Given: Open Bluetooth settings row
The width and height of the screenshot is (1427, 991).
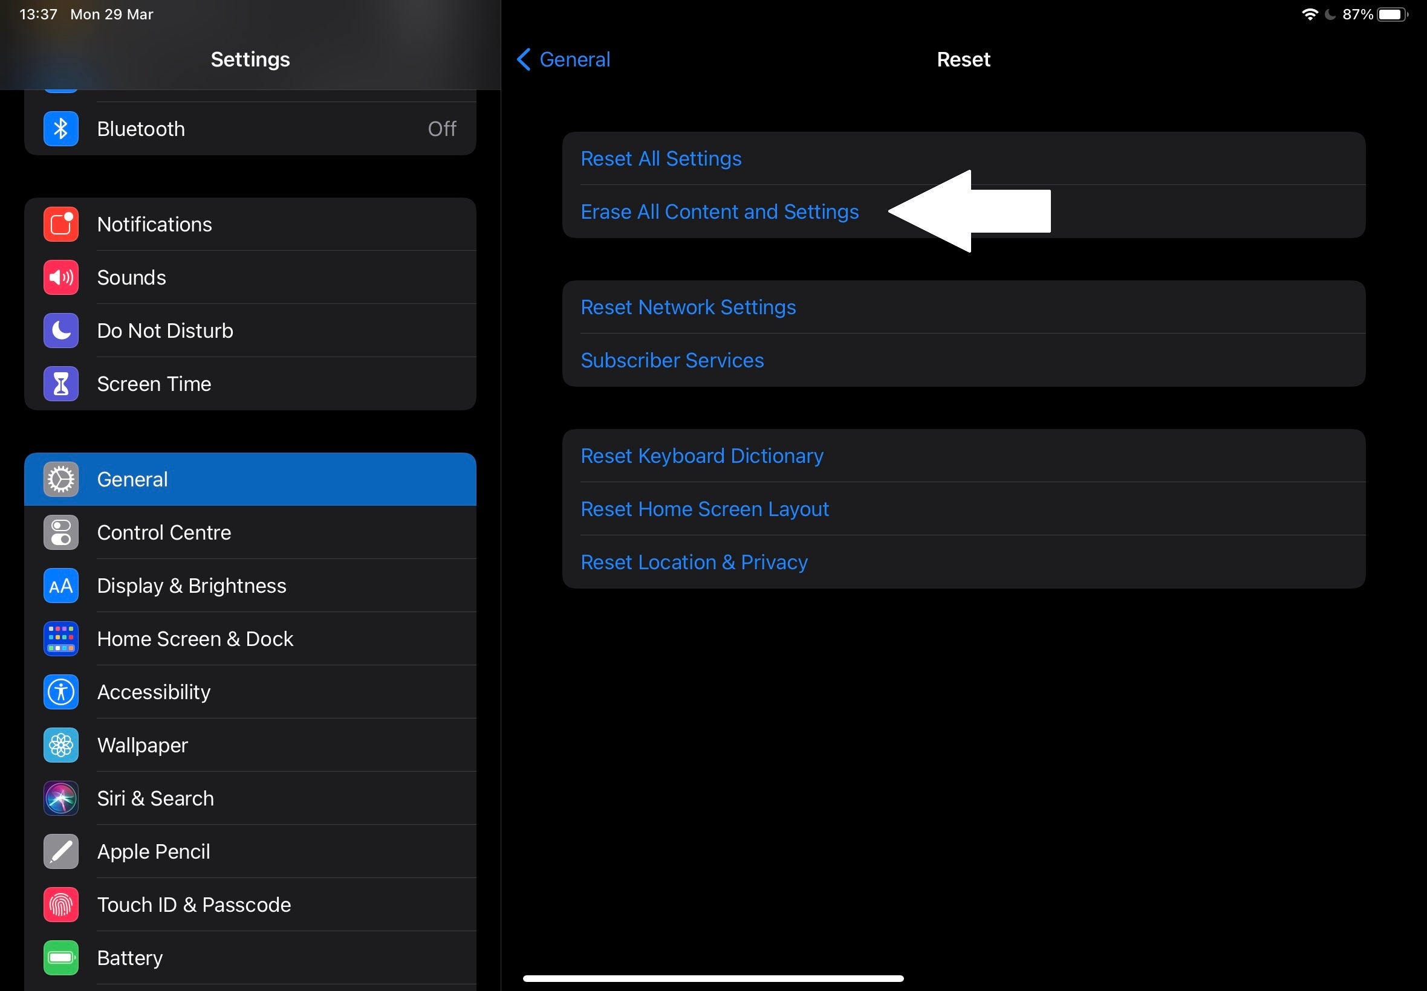Looking at the screenshot, I should (250, 129).
